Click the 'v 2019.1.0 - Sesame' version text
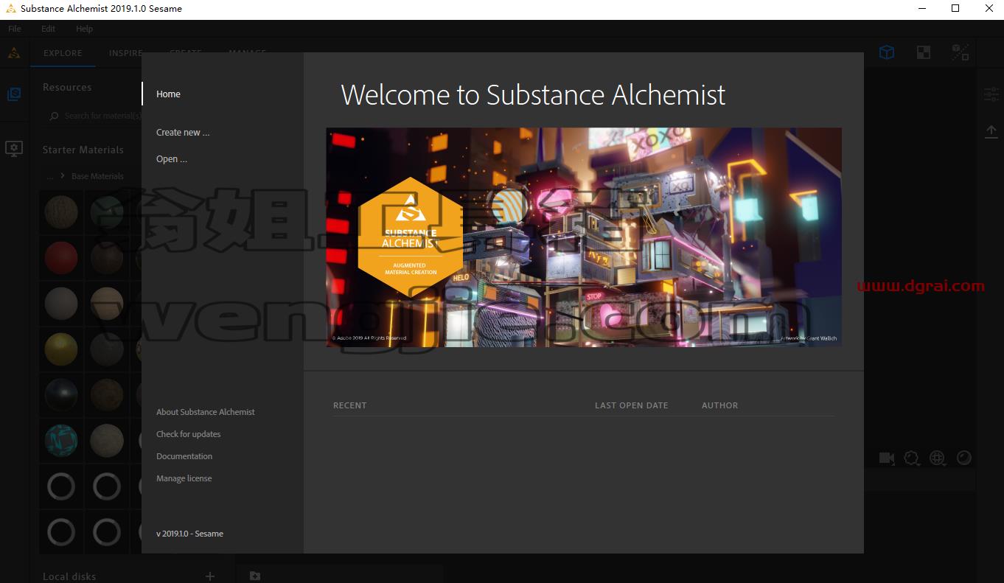This screenshot has height=583, width=1004. click(x=189, y=534)
